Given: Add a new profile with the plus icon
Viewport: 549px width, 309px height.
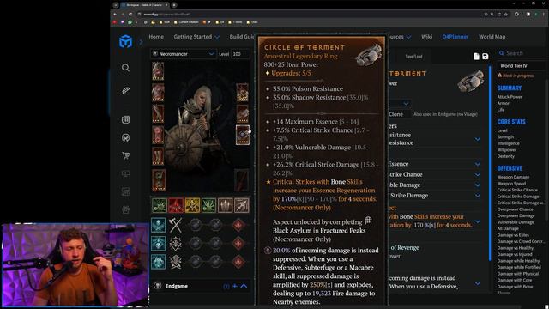Looking at the screenshot, I should click(235, 286).
